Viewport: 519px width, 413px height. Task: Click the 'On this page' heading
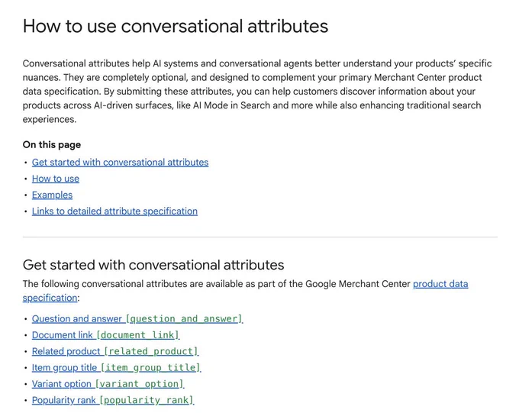(52, 145)
